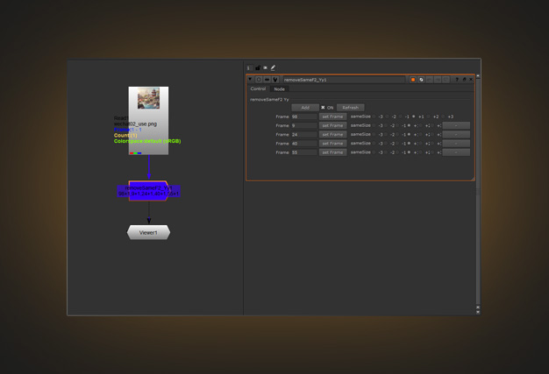
Task: Click the pencil edit icon in properties toolbar
Action: tap(273, 67)
